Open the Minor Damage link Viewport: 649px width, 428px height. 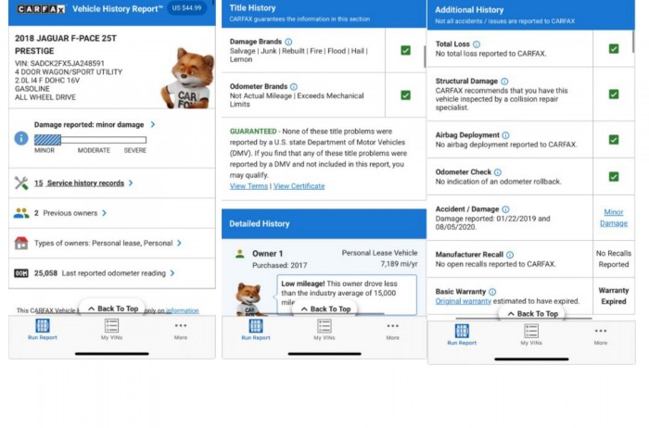(614, 218)
